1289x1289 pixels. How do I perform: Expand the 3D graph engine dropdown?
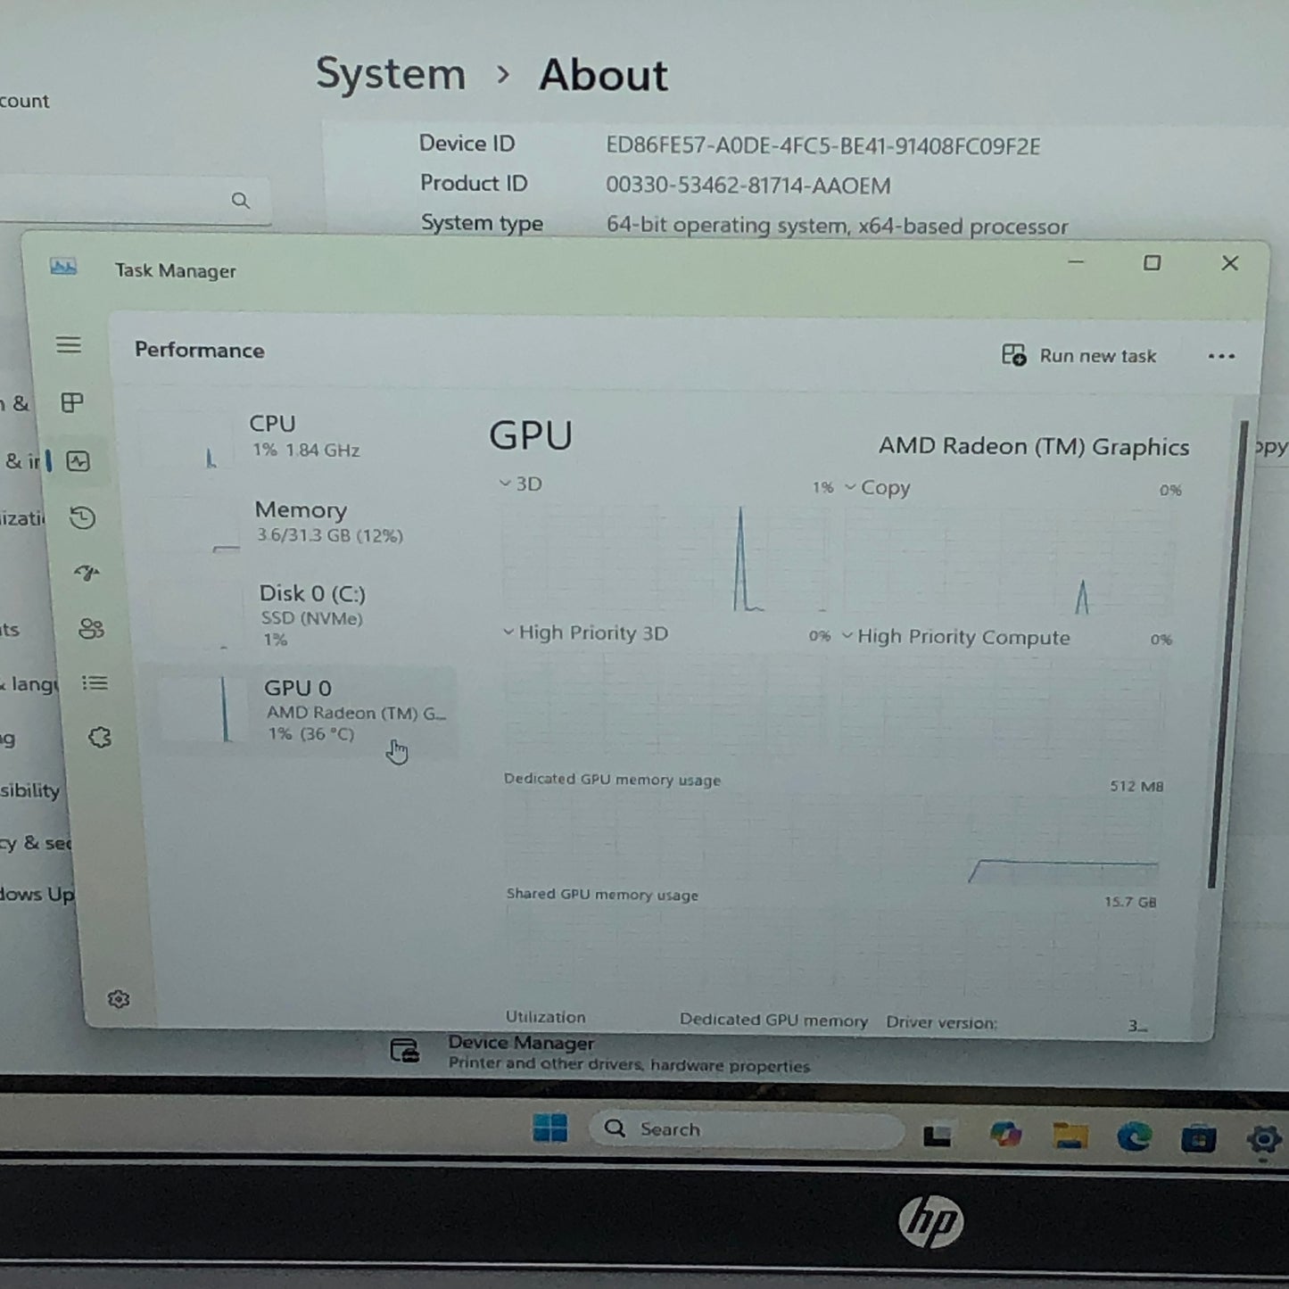tap(521, 483)
